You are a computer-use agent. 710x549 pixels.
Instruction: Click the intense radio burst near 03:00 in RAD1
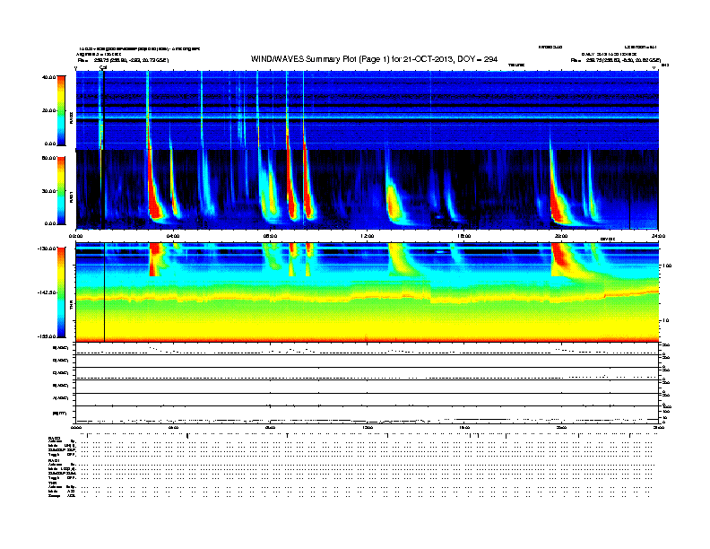154,199
